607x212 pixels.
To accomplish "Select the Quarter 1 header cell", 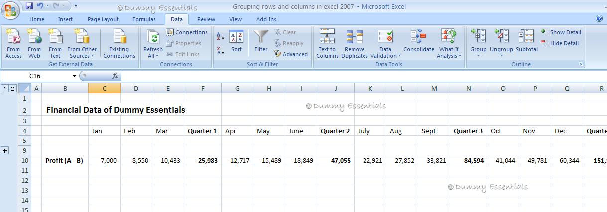I will click(x=202, y=131).
